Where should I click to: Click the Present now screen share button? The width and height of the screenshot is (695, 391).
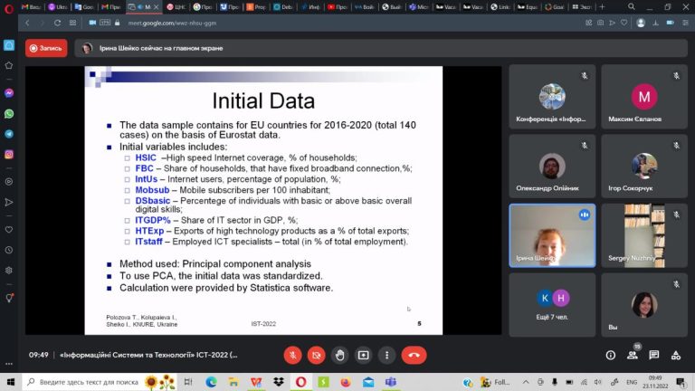coord(364,355)
